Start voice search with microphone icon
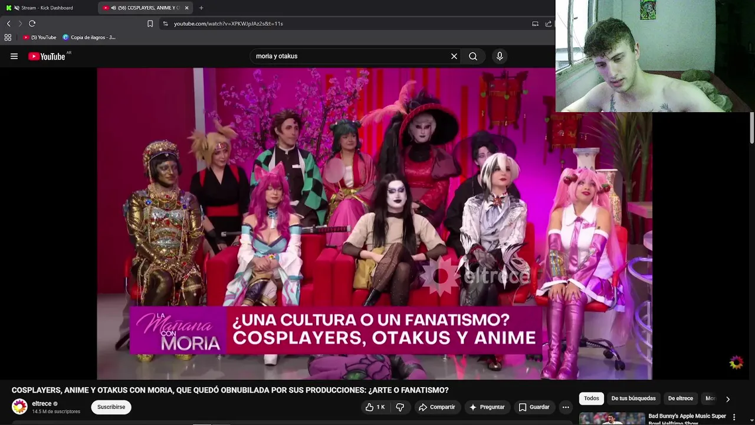Viewport: 755px width, 425px height. coord(500,56)
